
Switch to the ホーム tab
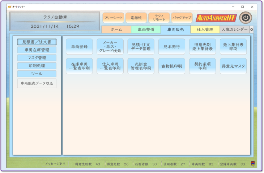point(116,30)
